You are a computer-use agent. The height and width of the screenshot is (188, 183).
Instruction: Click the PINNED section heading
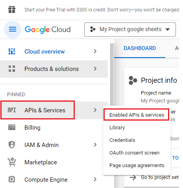pyautogui.click(x=16, y=95)
